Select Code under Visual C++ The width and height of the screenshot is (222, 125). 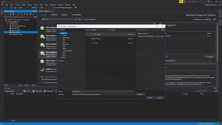(x=64, y=35)
